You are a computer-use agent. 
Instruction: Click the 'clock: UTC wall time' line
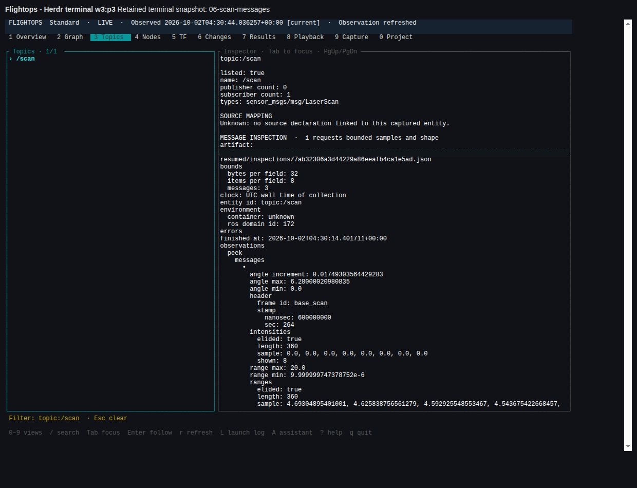283,195
